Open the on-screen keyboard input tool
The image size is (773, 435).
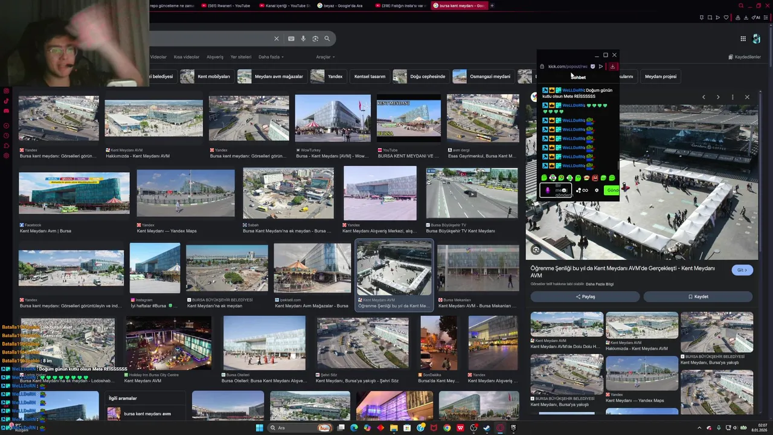coord(291,39)
